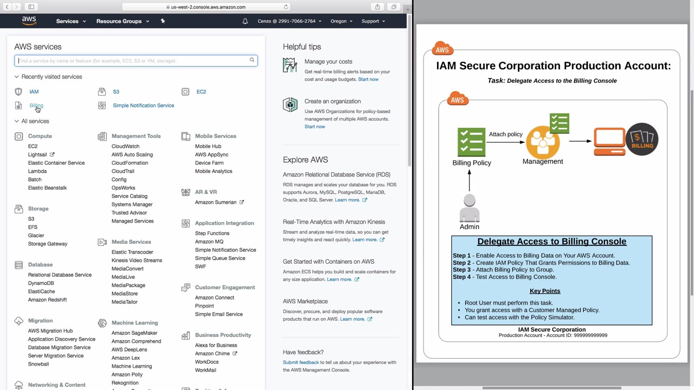Click the AR & VR category icon
Screen dimensions: 694x390
tap(185, 192)
